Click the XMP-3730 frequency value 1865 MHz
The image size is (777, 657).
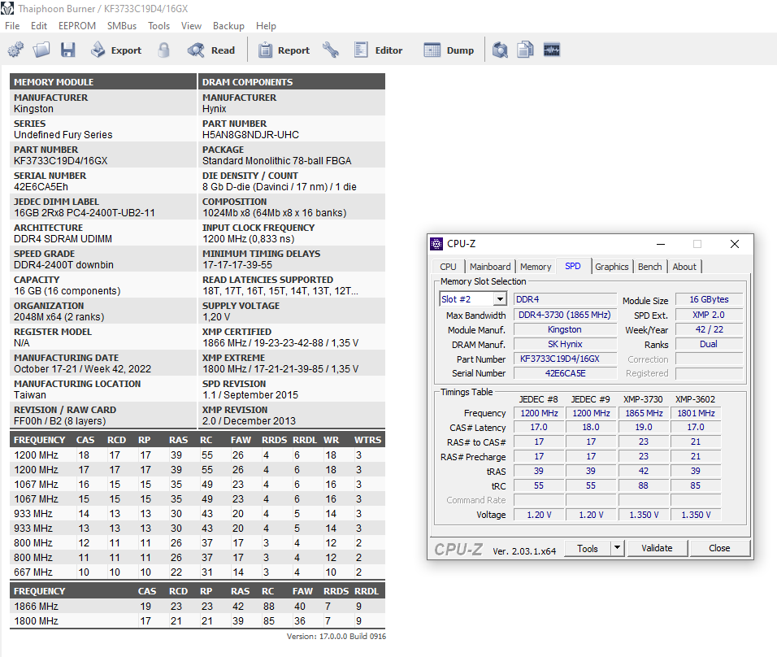644,413
